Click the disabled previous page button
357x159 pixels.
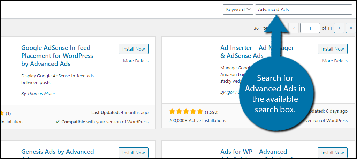[x=294, y=28]
